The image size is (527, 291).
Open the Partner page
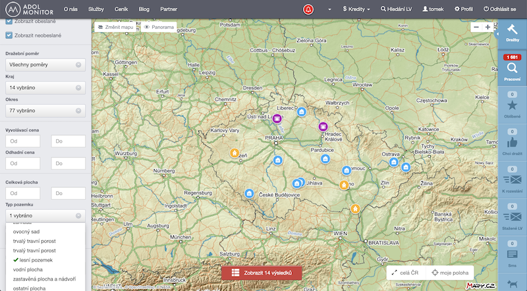coord(169,9)
